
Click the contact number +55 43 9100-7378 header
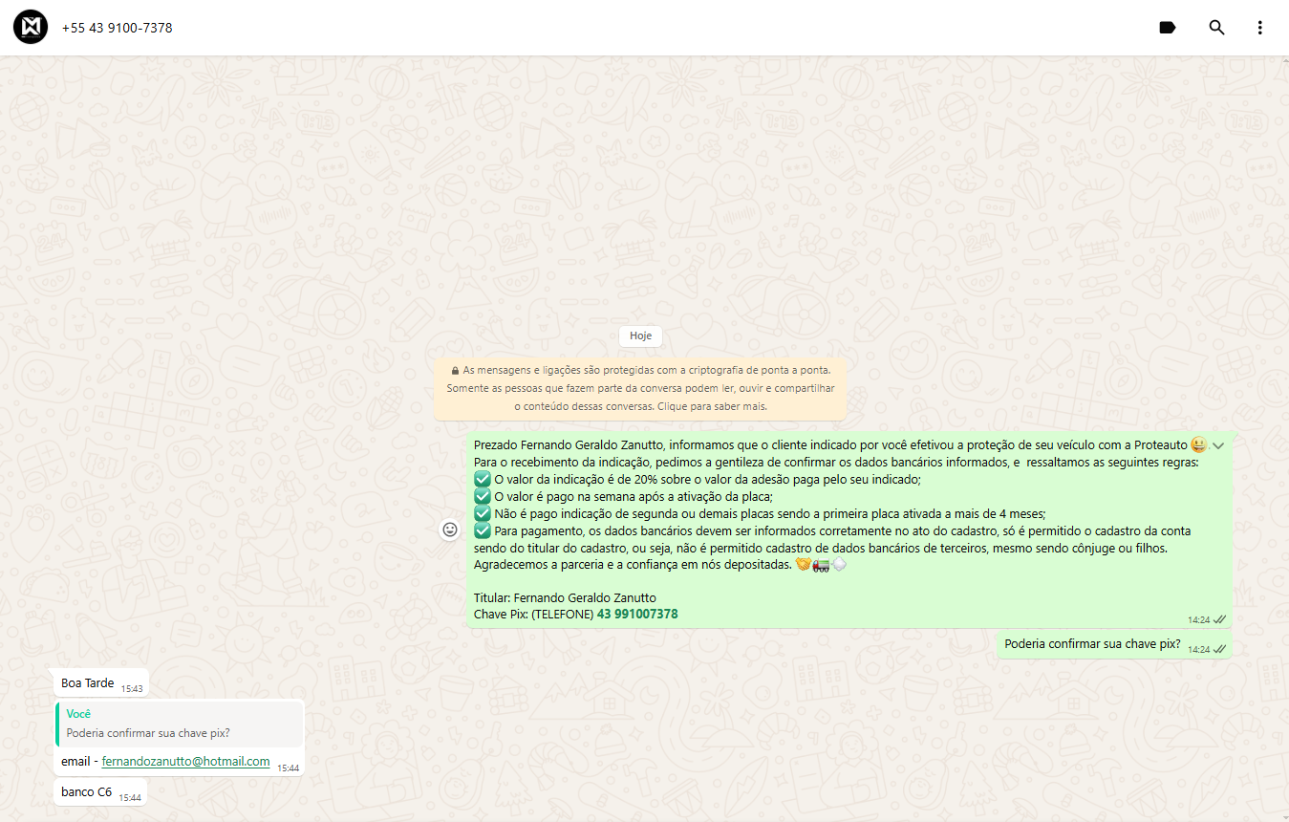117,28
